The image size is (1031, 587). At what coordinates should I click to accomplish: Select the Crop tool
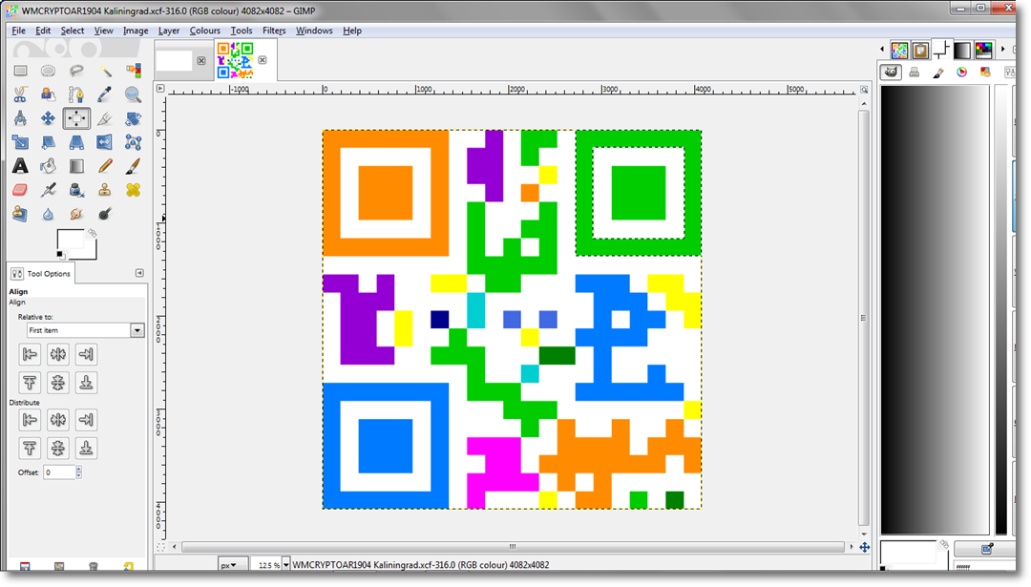[x=105, y=118]
